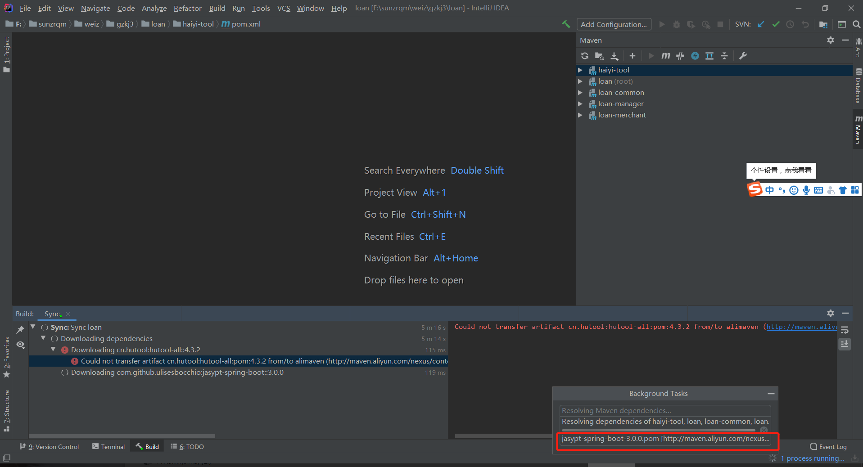Open the Analyze menu
This screenshot has height=467, width=863.
click(x=154, y=8)
